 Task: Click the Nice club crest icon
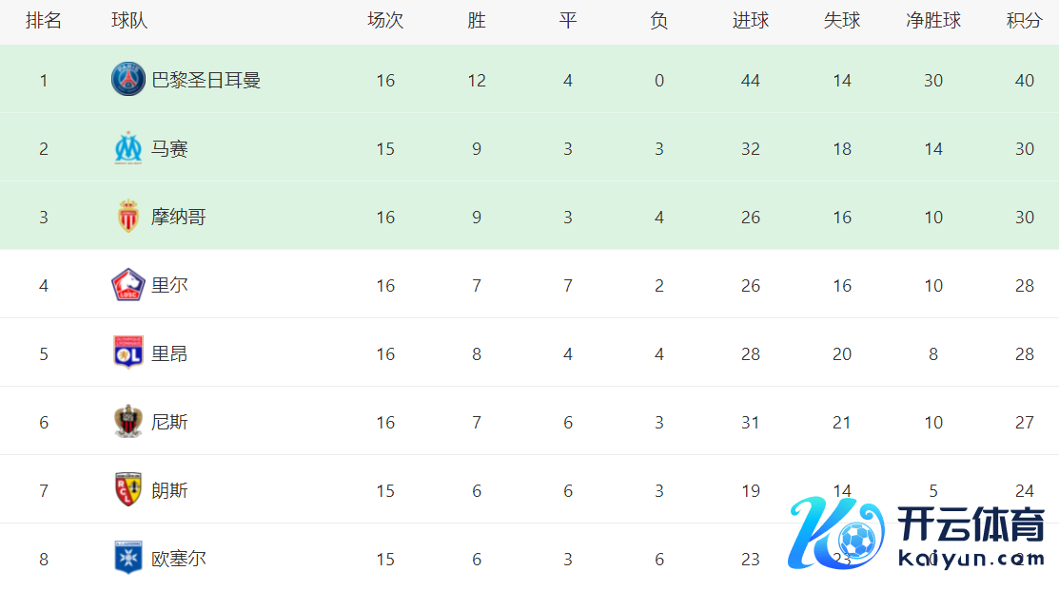[x=128, y=422]
